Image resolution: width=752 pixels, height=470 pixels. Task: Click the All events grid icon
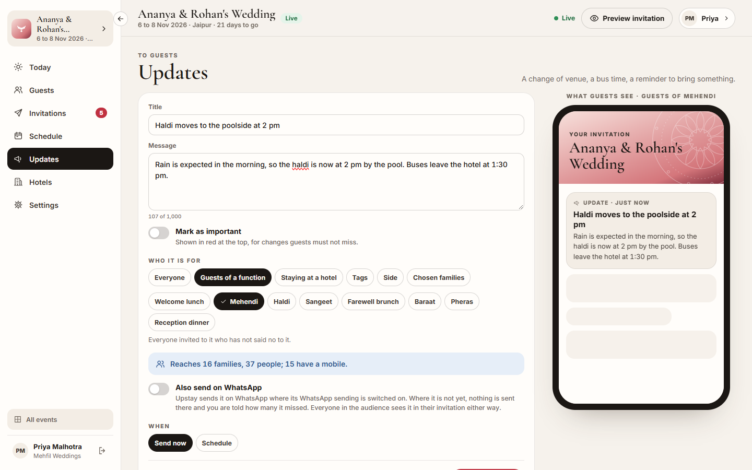tap(18, 419)
